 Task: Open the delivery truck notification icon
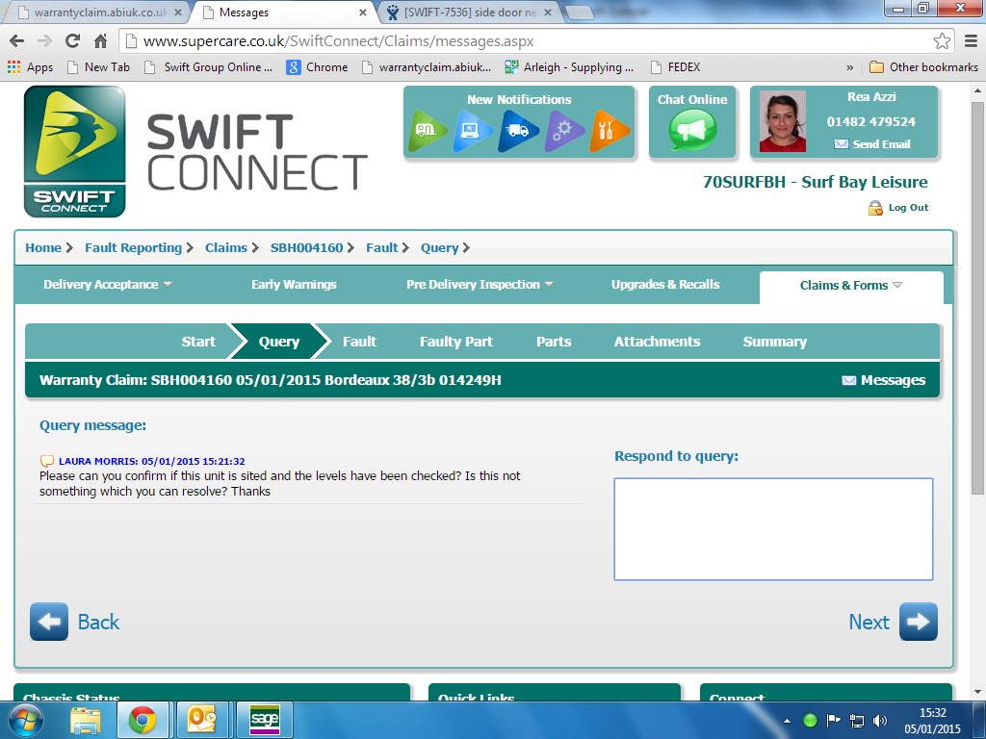pos(518,131)
